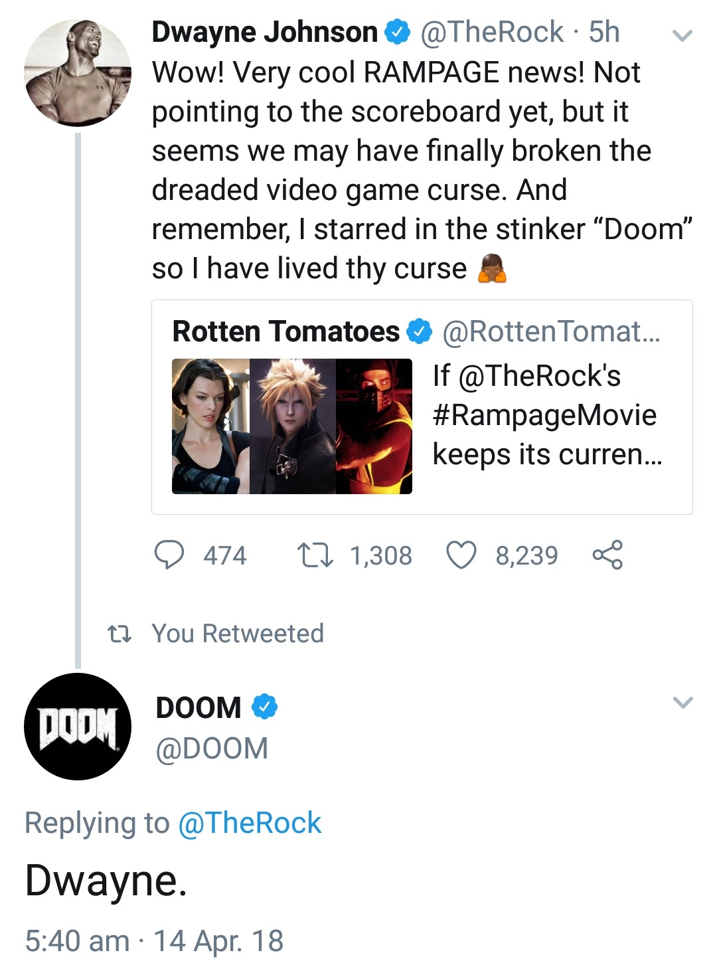The height and width of the screenshot is (979, 715).
Task: Expand options chevron on Dwayne Johnson's tweet
Action: 682,35
